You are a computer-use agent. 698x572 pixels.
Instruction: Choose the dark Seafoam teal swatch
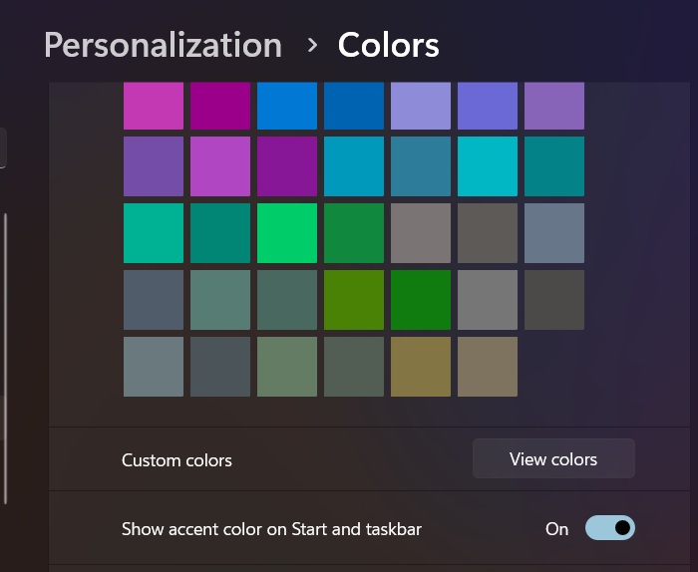tap(554, 166)
